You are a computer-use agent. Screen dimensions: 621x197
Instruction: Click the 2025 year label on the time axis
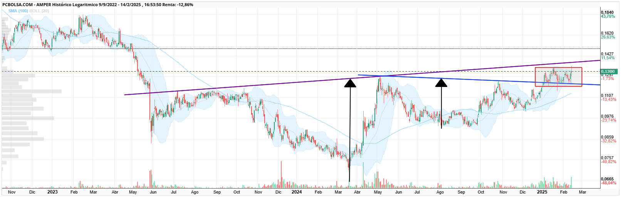tap(542, 192)
